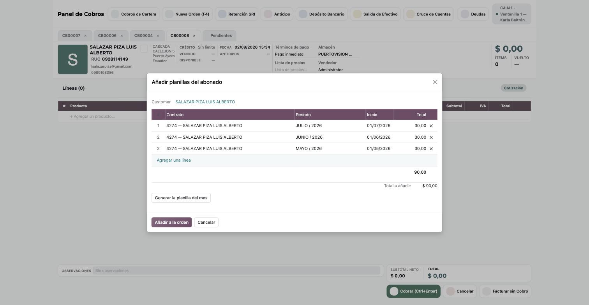The width and height of the screenshot is (589, 305).
Task: Click the Inicio date 01/06/2026
Action: (x=379, y=138)
